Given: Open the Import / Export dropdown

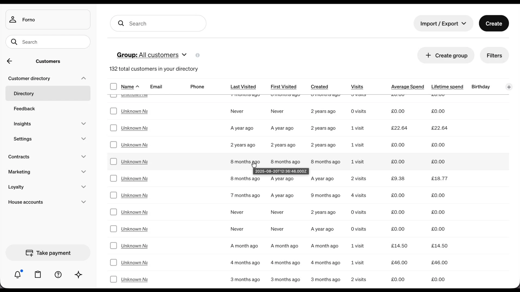Looking at the screenshot, I should (443, 24).
